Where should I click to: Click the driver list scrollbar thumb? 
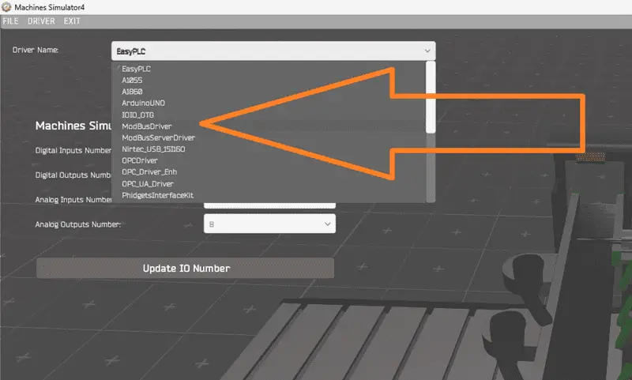point(431,97)
